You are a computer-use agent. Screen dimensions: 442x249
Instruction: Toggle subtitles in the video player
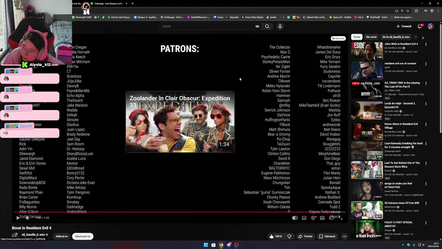304,218
